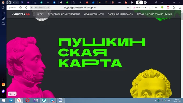
Task: Open sidebar more options dots
Action: point(3,95)
